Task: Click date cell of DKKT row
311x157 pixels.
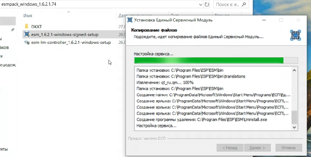Action: pos(122,27)
